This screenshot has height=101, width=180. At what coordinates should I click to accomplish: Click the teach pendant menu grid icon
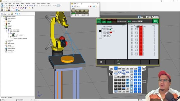coord(101,62)
